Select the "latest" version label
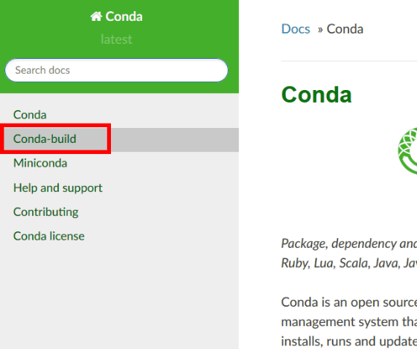This screenshot has height=349, width=417. coord(116,39)
